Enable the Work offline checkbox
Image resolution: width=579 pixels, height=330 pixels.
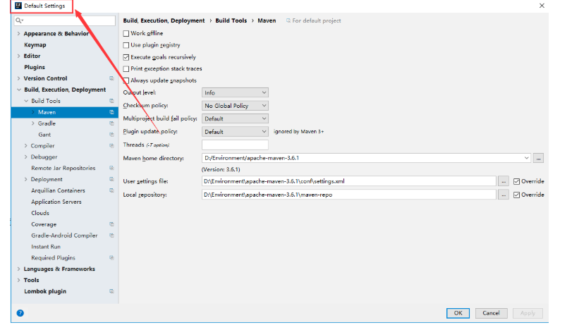point(126,33)
